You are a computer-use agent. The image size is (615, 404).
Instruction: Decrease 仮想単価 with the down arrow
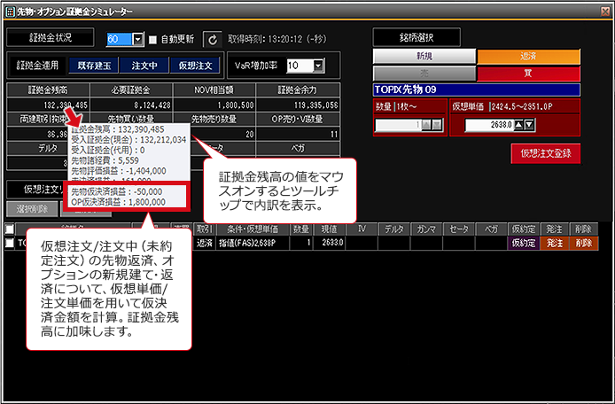529,125
